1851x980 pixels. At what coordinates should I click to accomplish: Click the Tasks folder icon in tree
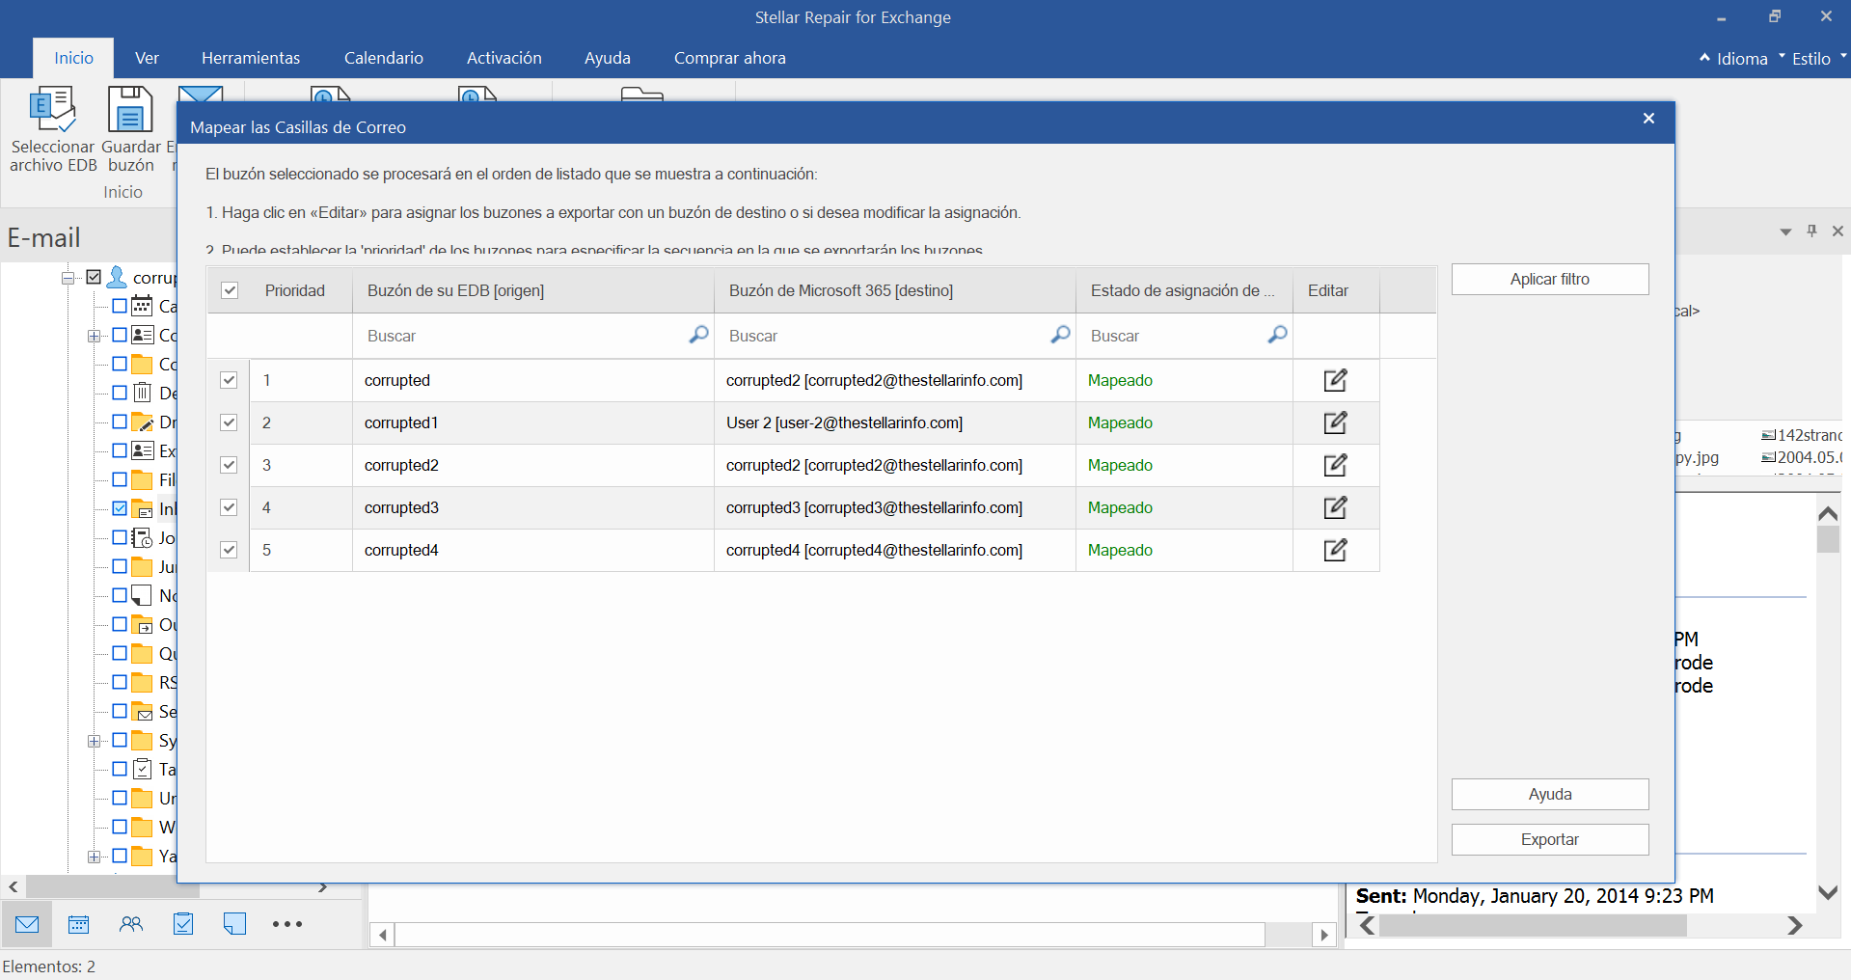click(142, 769)
